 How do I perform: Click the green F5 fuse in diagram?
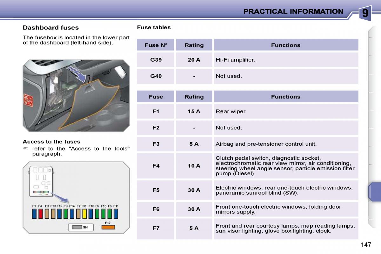click(x=97, y=214)
